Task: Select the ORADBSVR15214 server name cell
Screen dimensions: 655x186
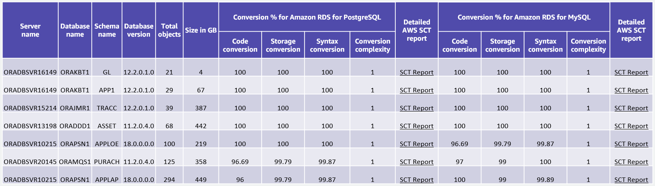Action: click(30, 108)
